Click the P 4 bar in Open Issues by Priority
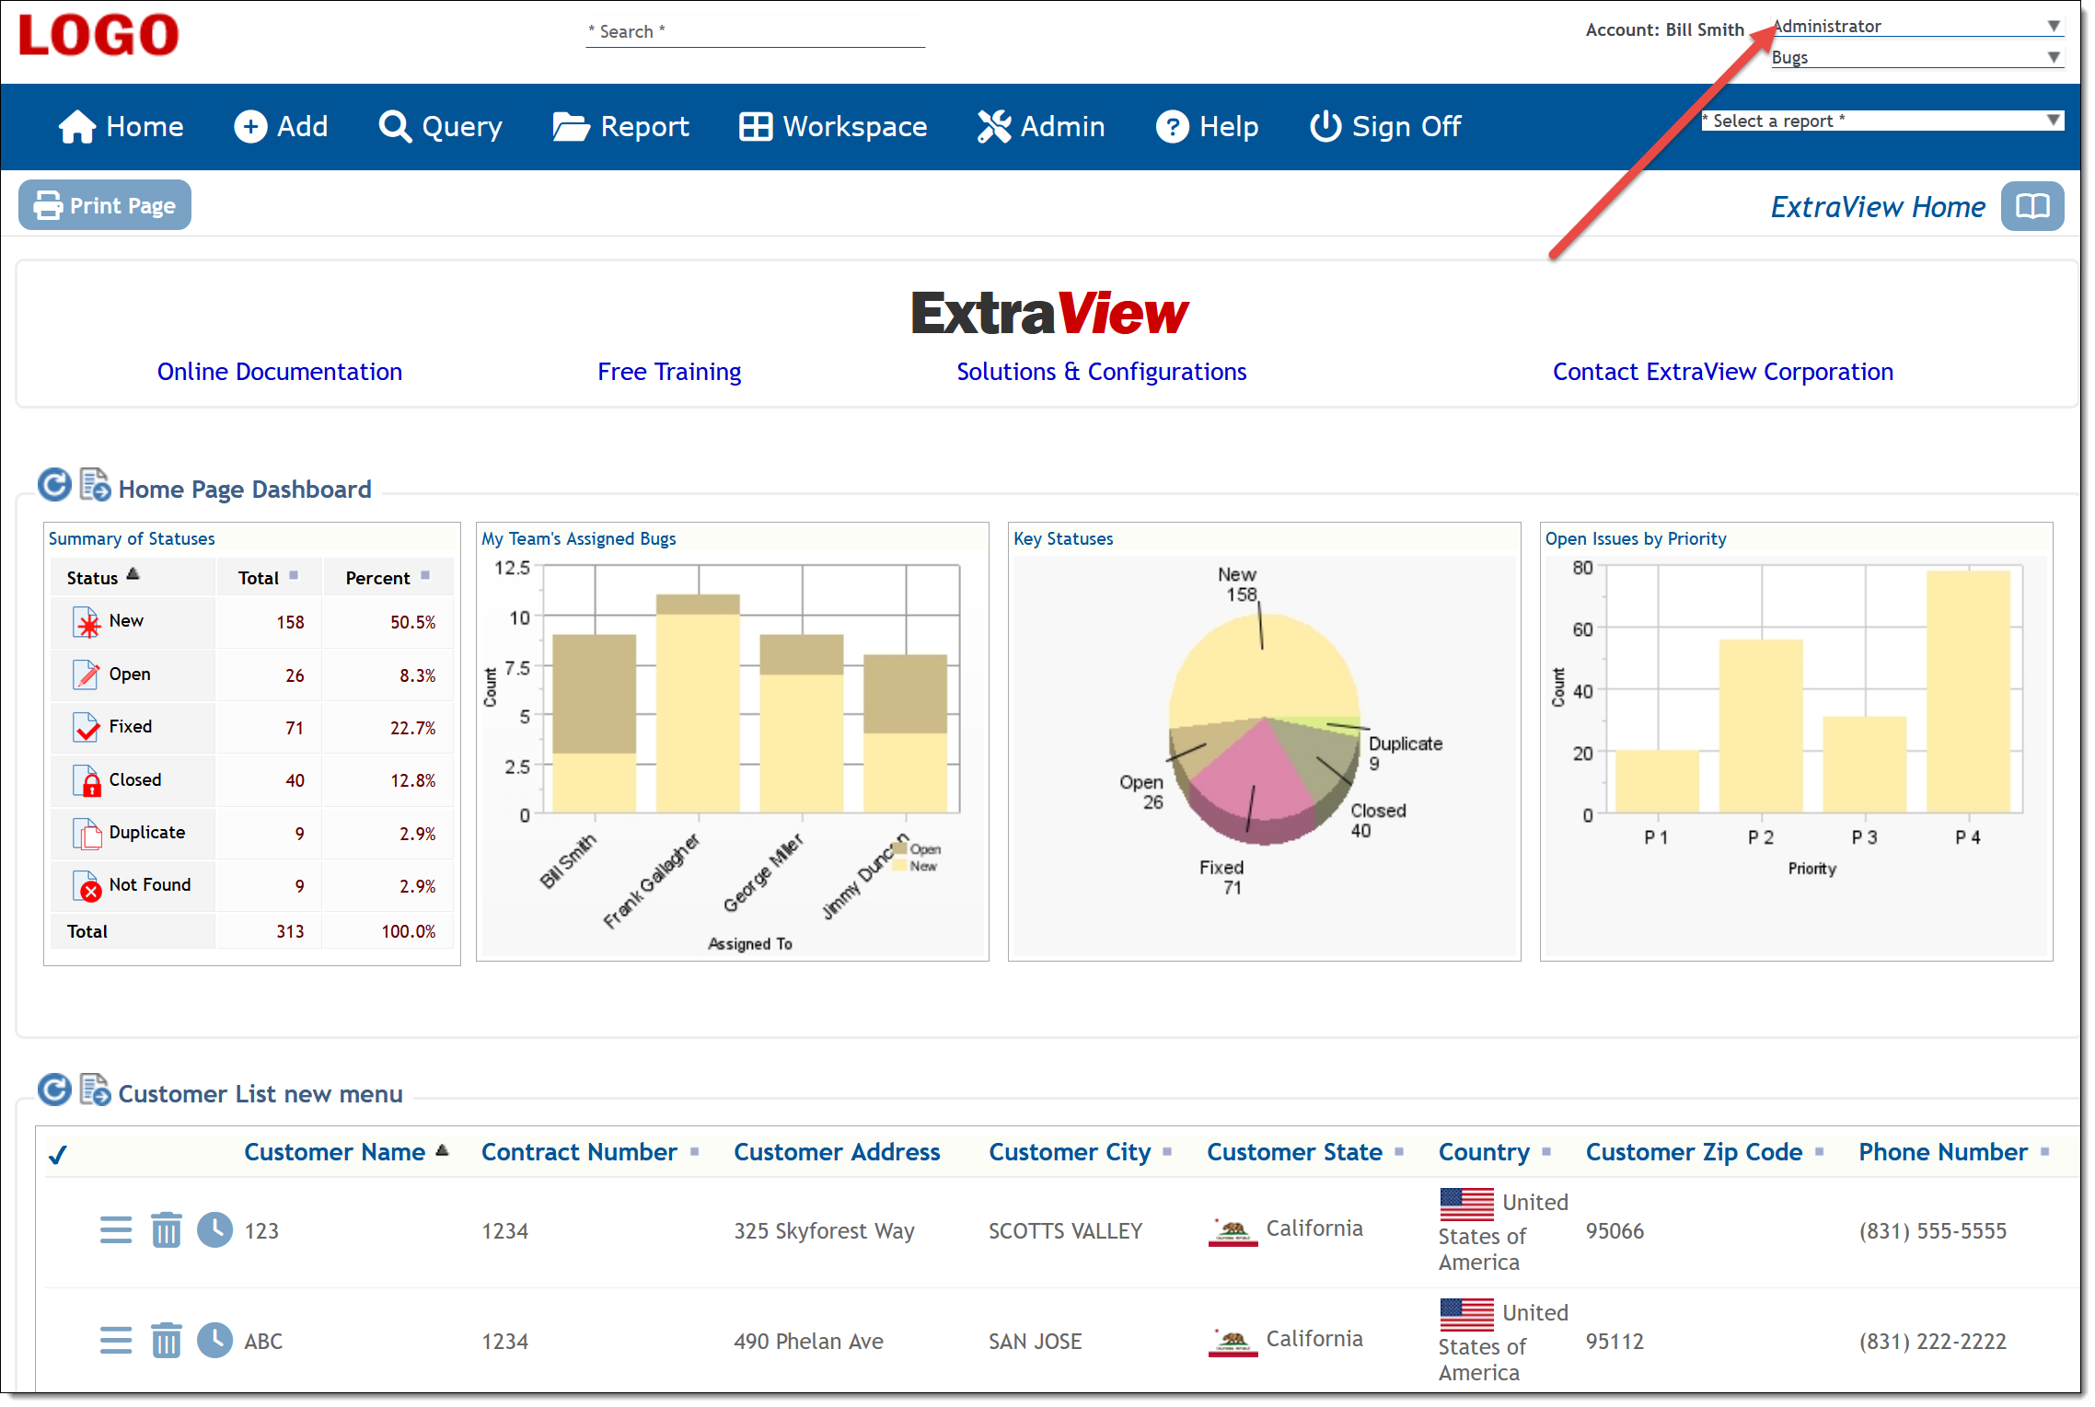 1968,691
